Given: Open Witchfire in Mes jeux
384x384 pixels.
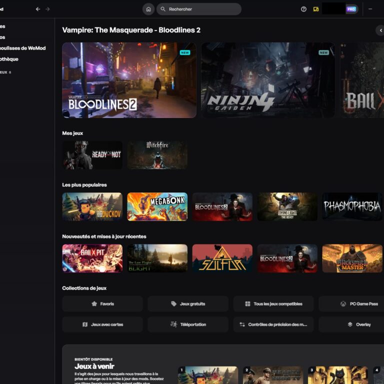Looking at the screenshot, I should (x=157, y=155).
